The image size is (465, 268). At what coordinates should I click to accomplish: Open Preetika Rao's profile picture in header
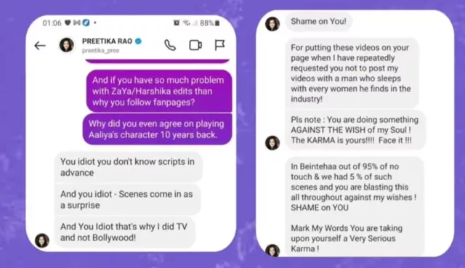(67, 45)
